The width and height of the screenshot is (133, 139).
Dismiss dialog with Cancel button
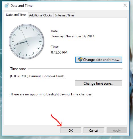pos(94,131)
